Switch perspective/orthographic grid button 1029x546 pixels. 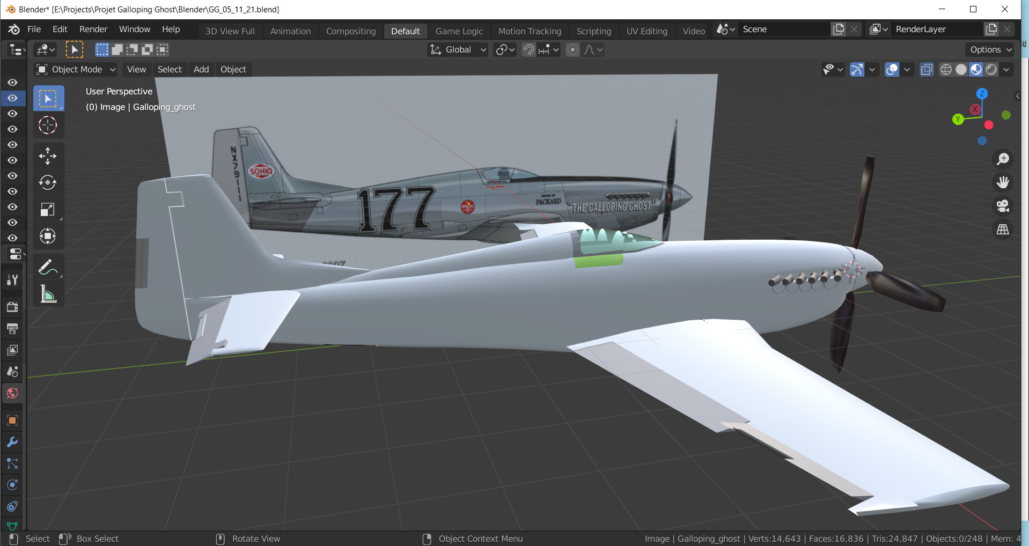1003,230
